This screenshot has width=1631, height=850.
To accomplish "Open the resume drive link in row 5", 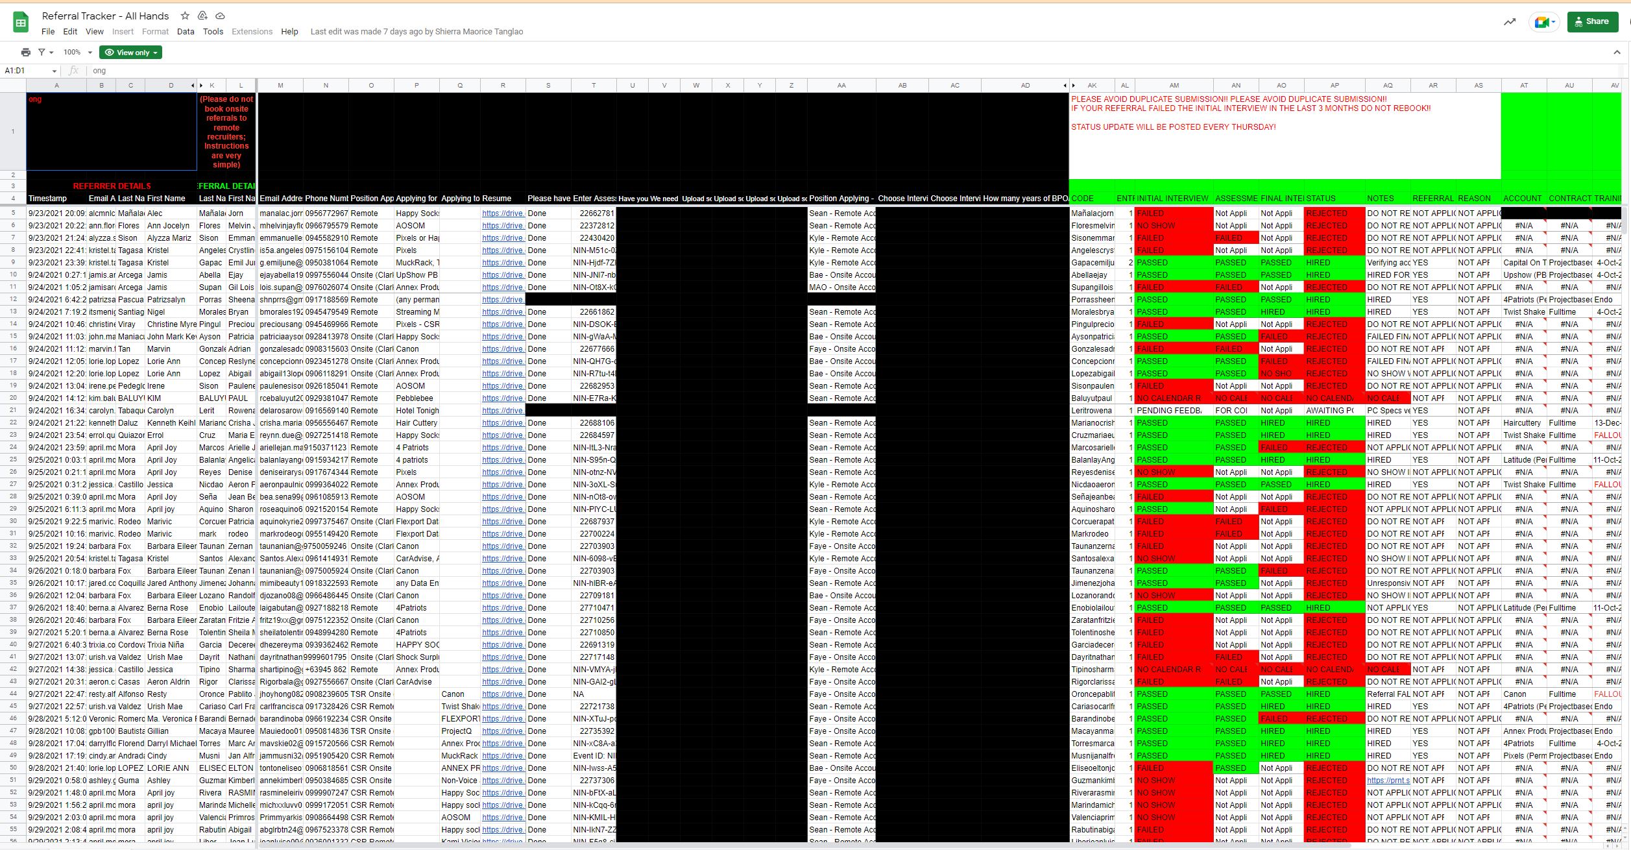I will [x=502, y=213].
